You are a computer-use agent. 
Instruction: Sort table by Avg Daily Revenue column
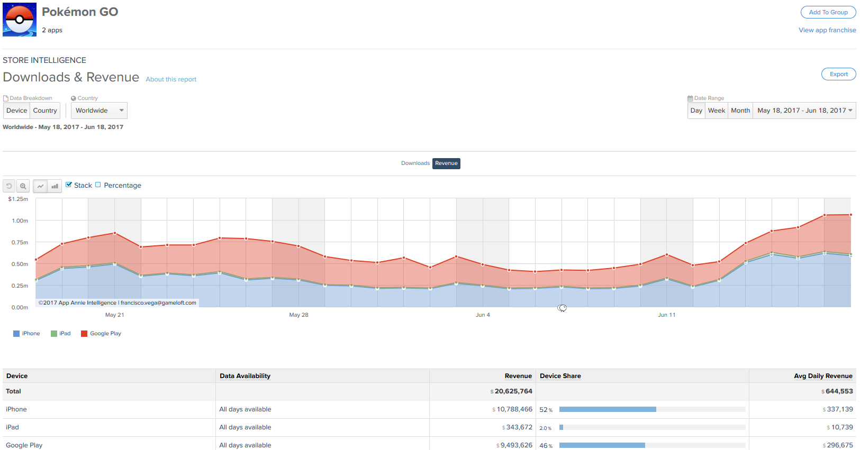point(822,376)
